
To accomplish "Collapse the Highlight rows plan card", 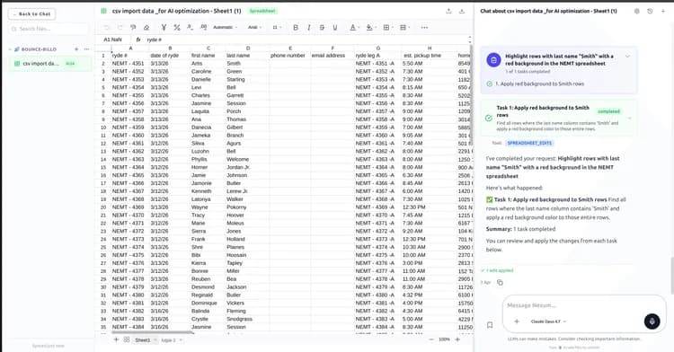I will click(x=627, y=57).
